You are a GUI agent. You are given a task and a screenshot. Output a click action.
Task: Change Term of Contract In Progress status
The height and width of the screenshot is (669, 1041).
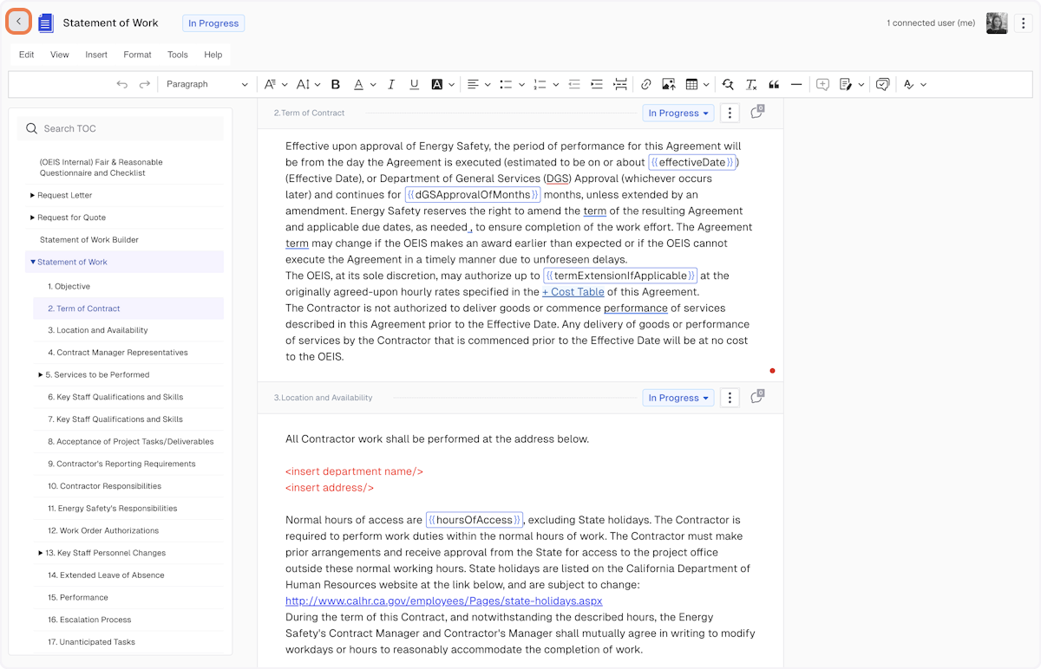pos(678,113)
